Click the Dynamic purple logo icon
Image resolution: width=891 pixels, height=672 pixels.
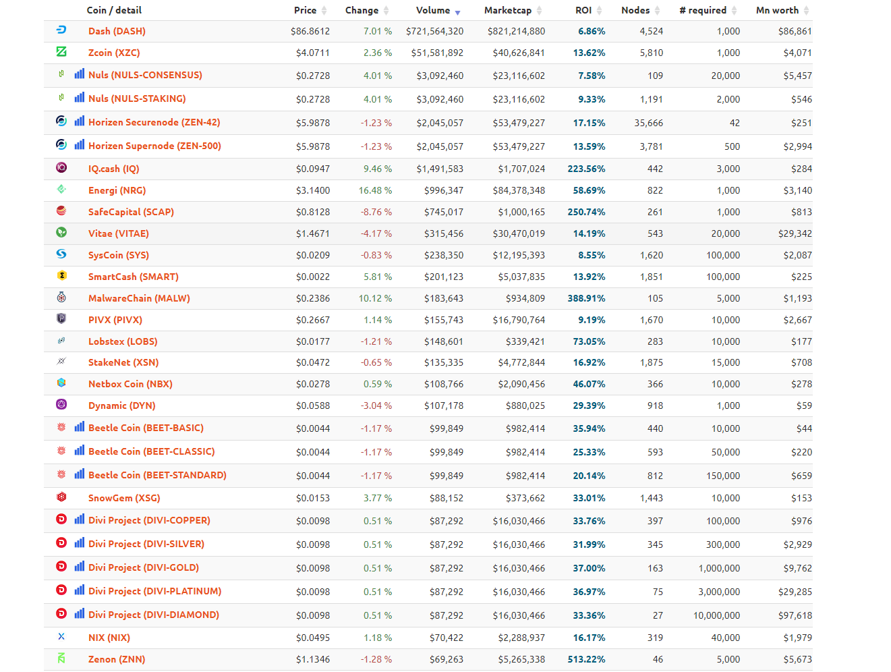click(61, 404)
